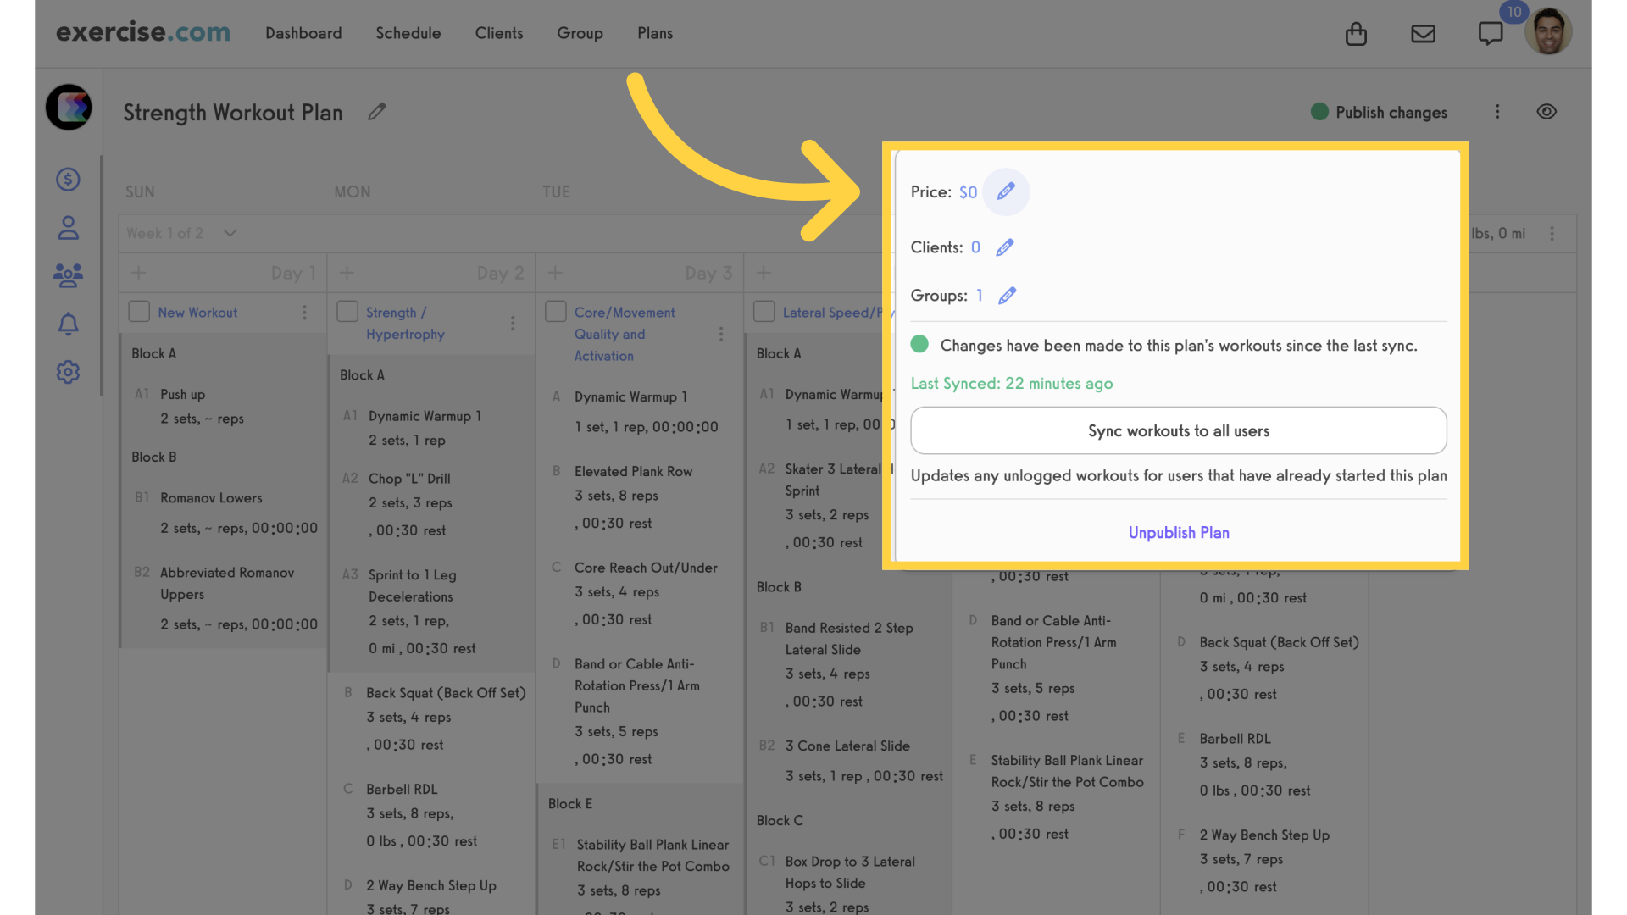Image resolution: width=1627 pixels, height=915 pixels.
Task: Select the group members icon
Action: pyautogui.click(x=67, y=276)
